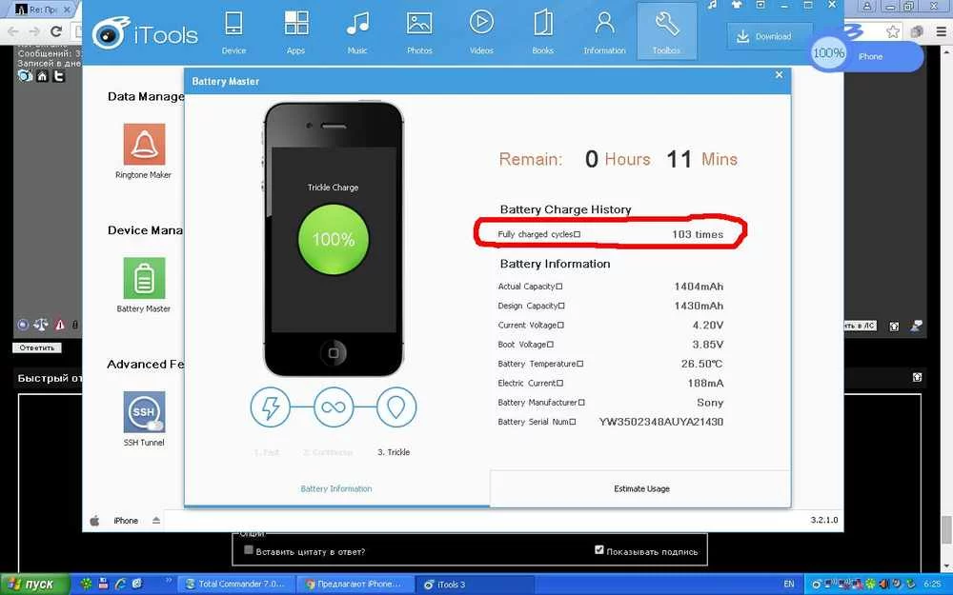Click the system tray clock
953x595 pixels.
tap(932, 585)
